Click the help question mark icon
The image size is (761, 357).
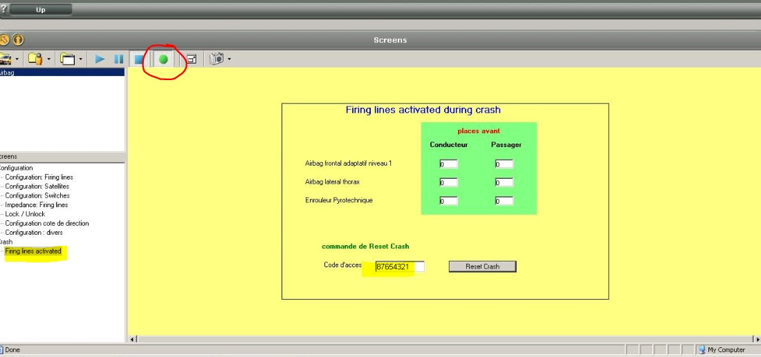tap(3, 9)
